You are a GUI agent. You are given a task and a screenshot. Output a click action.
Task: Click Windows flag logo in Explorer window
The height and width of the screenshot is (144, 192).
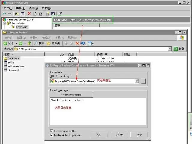pos(182,38)
